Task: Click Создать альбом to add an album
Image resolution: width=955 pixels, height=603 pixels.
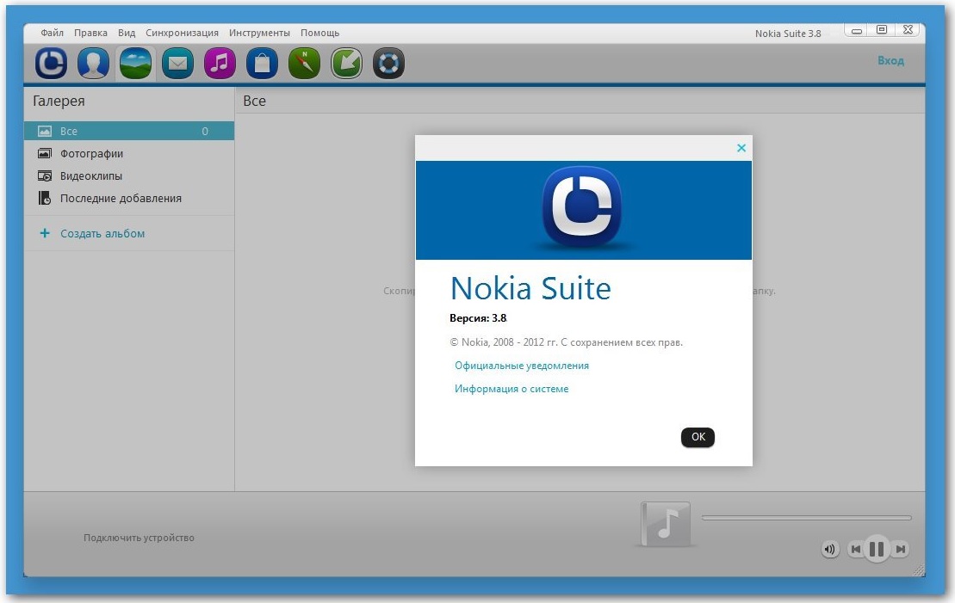Action: (x=102, y=234)
